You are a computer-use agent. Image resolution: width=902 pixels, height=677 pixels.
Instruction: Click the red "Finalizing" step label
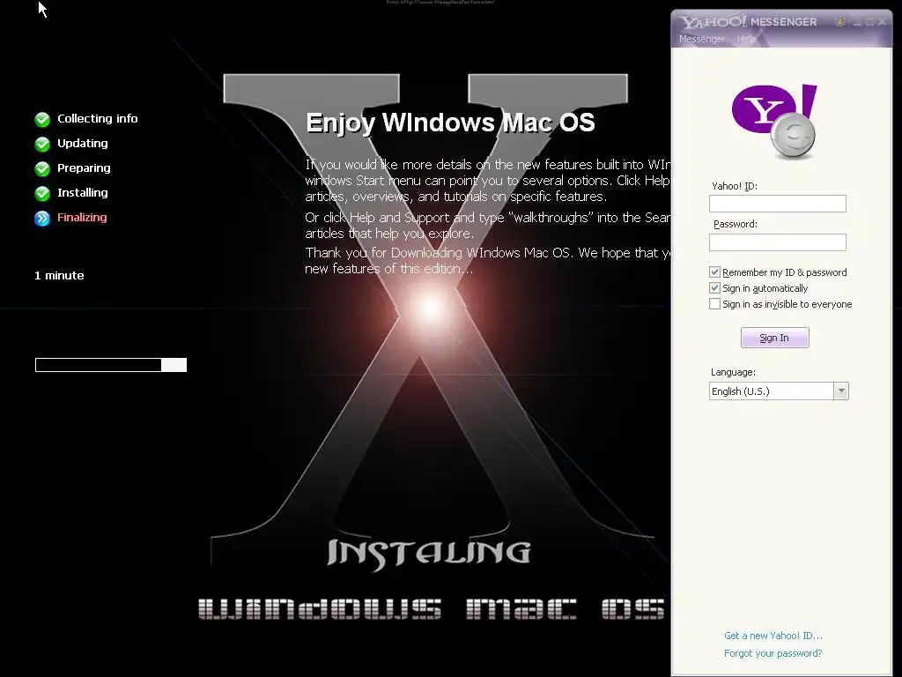click(82, 218)
